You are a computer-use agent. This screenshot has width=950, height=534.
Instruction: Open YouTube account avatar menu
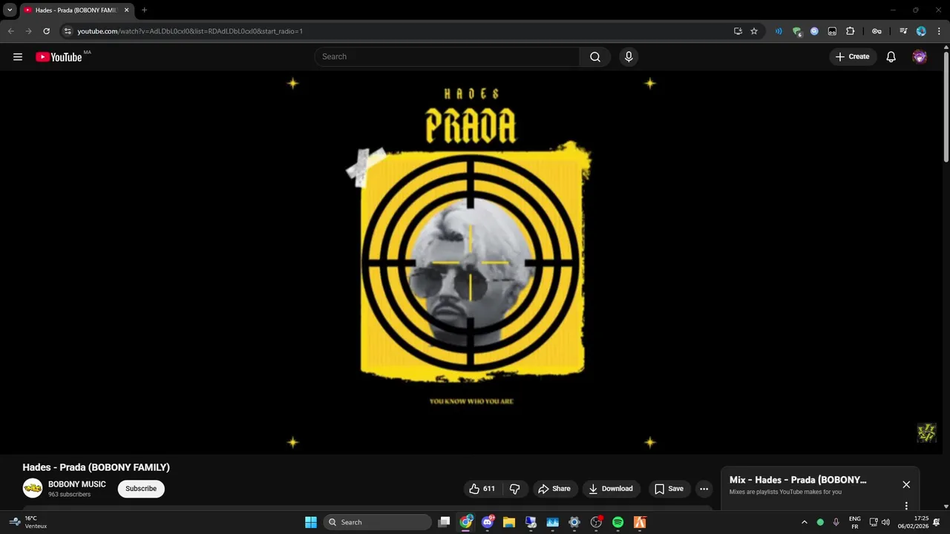(x=920, y=56)
